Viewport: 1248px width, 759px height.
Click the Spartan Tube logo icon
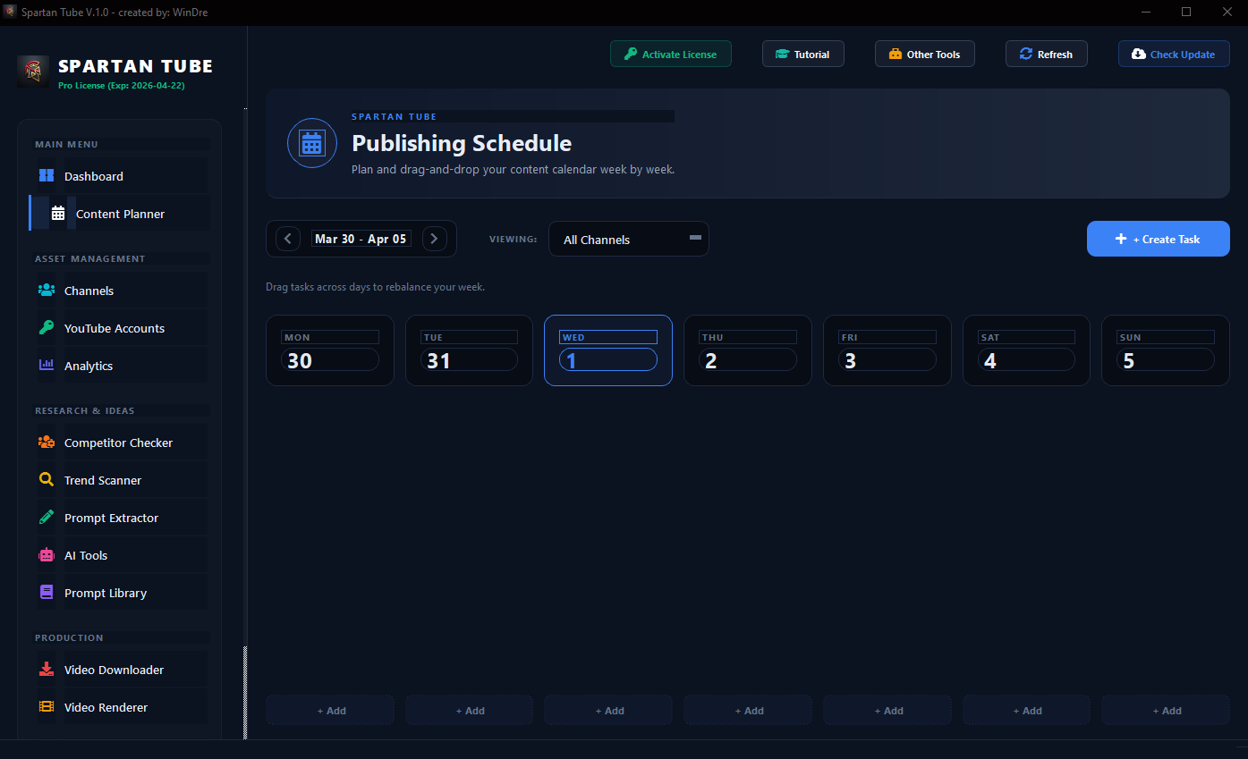point(31,72)
